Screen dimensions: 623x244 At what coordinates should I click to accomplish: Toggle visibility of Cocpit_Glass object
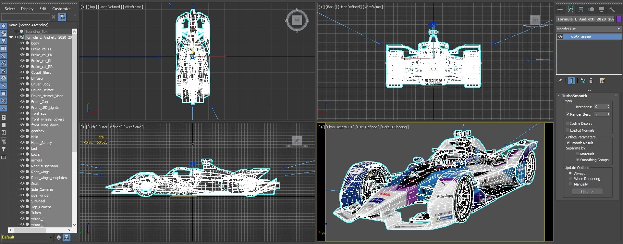22,72
